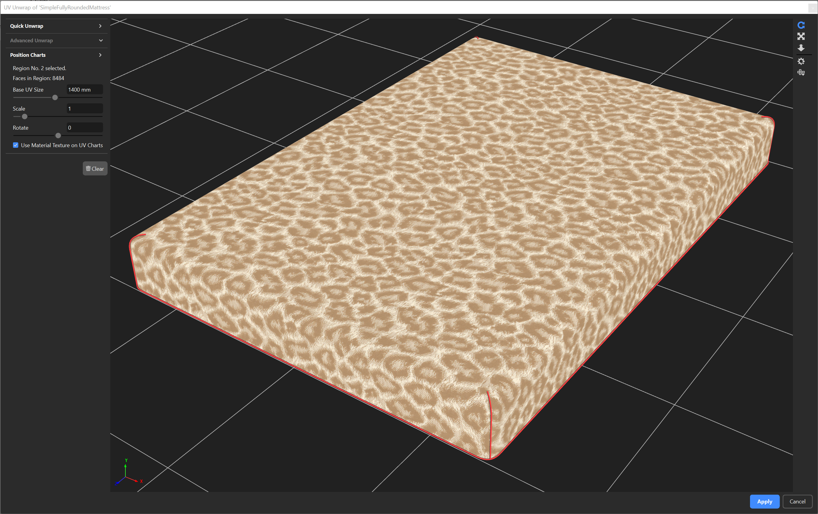
Task: Toggle Use Material Texture on UV Charts
Action: 16,145
